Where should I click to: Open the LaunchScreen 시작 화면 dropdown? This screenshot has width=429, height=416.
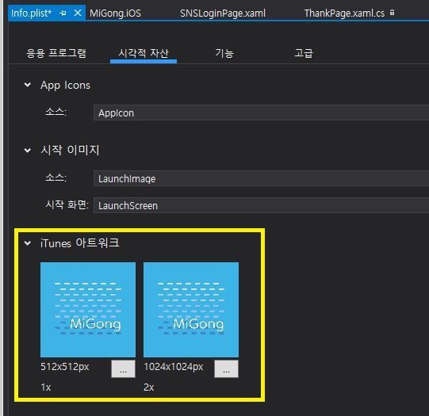click(261, 205)
